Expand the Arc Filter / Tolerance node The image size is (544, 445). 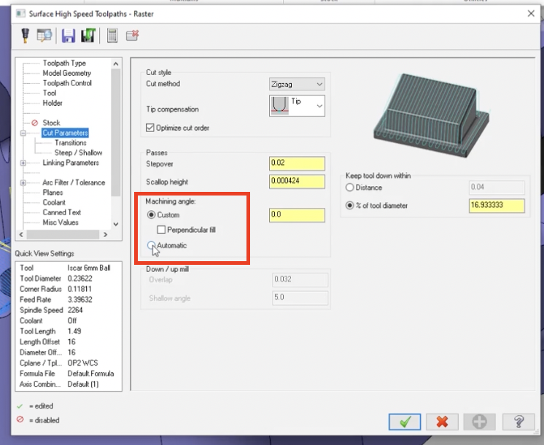[x=23, y=182]
